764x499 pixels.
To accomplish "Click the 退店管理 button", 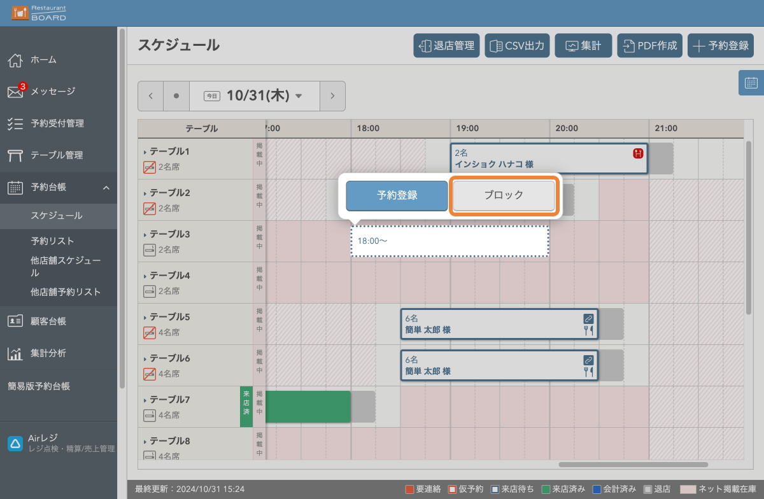I will click(x=446, y=46).
